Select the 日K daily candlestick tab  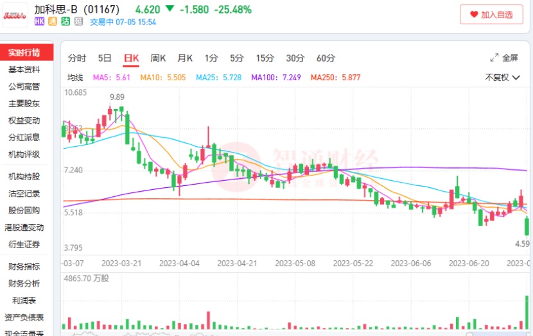point(131,58)
